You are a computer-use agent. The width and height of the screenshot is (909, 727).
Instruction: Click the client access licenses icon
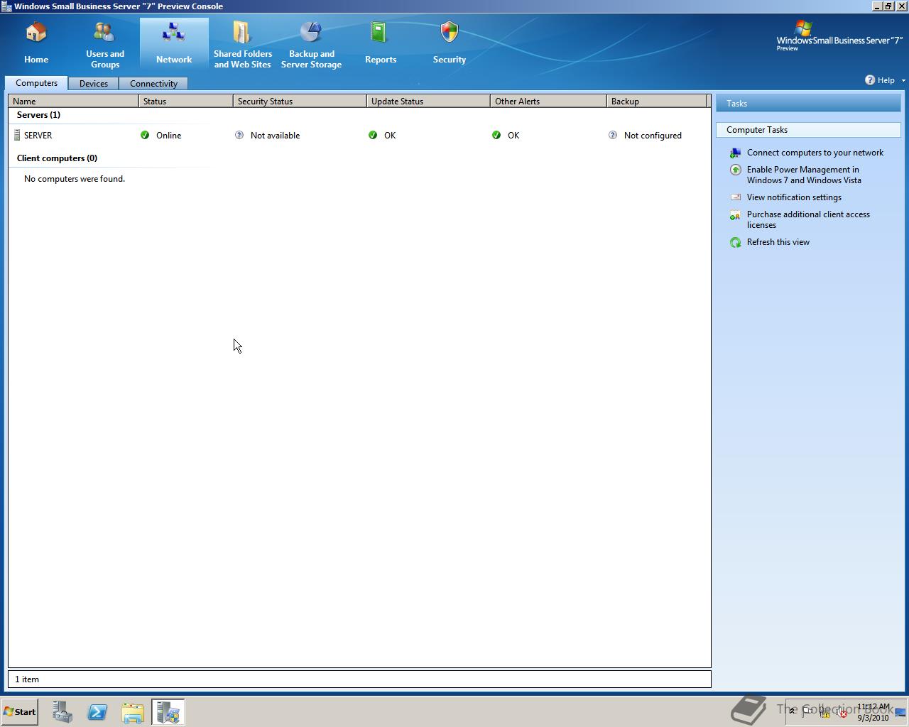coord(736,214)
